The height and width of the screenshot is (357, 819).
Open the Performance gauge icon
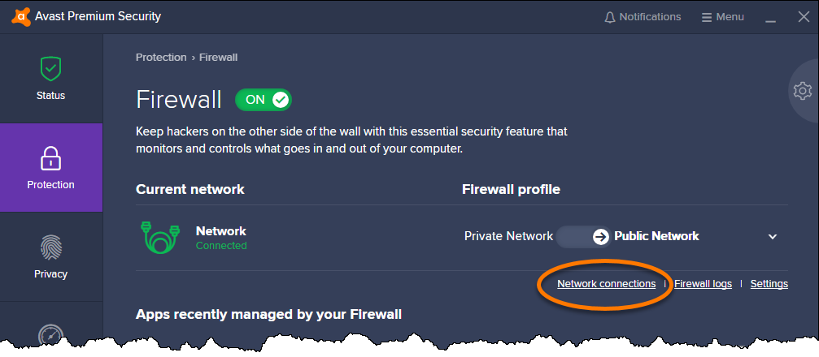pos(50,336)
